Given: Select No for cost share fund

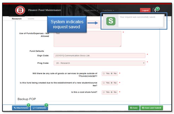Looking at the screenshot, I should tap(112, 92).
